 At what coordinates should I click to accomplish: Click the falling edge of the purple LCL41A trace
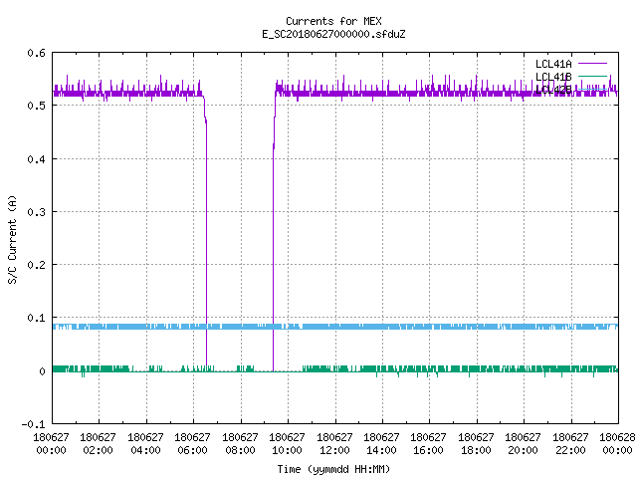pos(206,244)
